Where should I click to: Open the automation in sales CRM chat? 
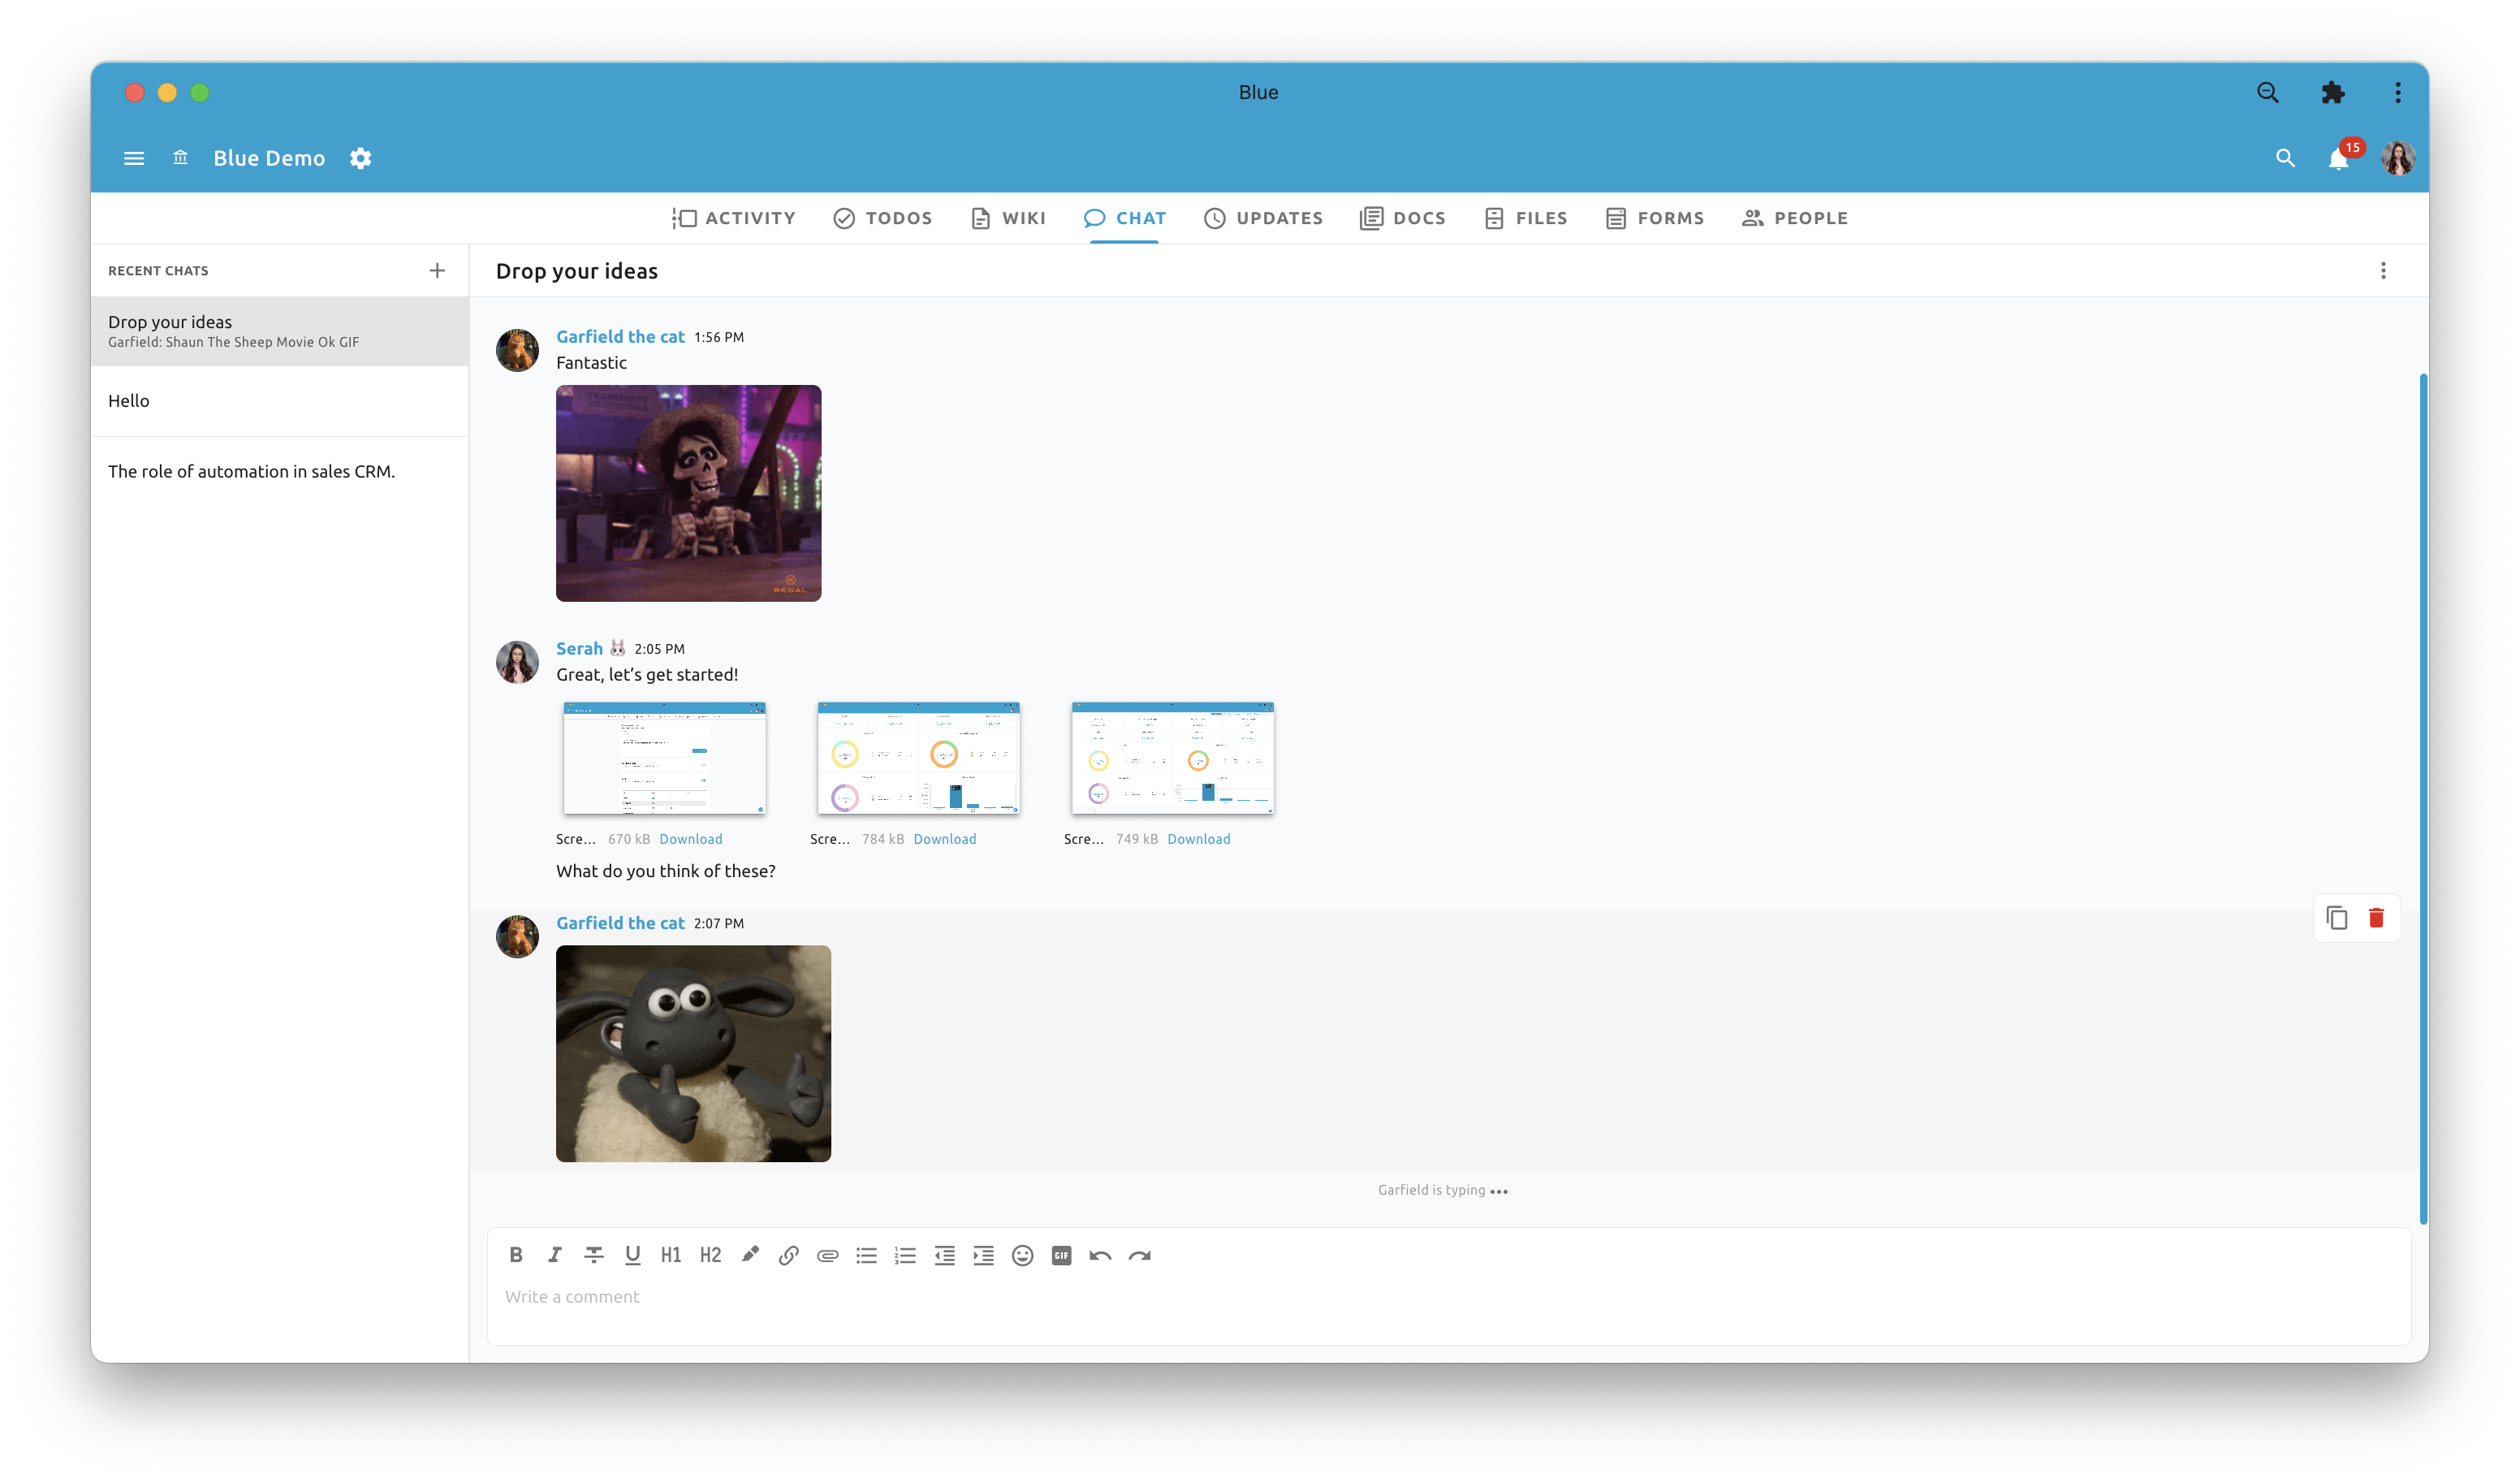click(280, 471)
